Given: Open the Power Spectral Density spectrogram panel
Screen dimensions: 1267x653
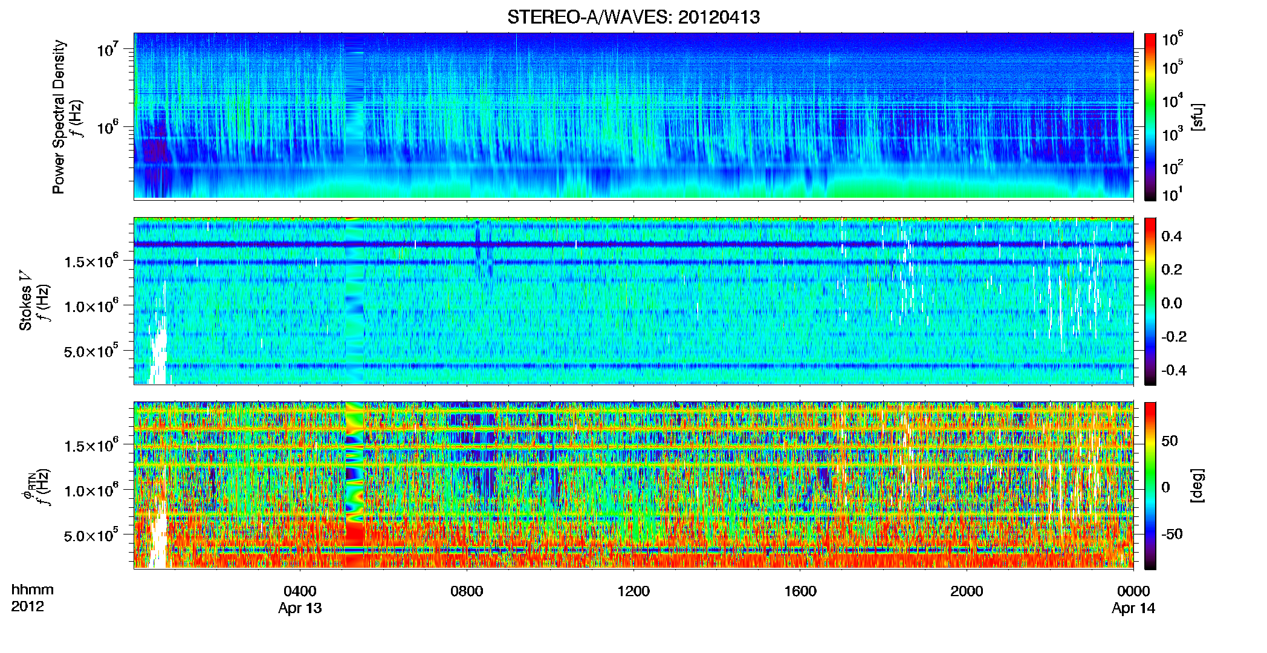Looking at the screenshot, I should pos(633,116).
